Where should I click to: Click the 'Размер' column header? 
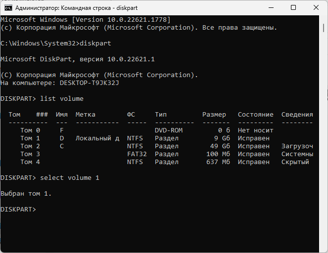[214, 115]
